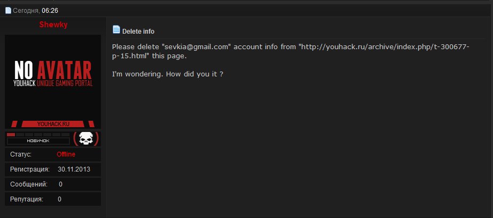Click the Delete info post icon
Viewport: 493px width, 218px height.
tap(116, 30)
